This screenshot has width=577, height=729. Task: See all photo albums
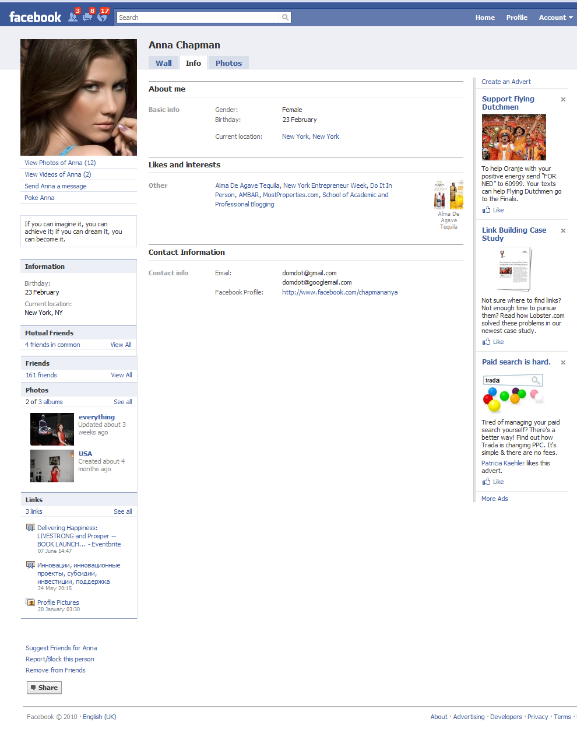(123, 402)
